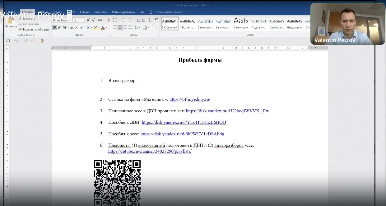This screenshot has width=386, height=206.
Task: Toggle underline (Ч) formatting
Action: pyautogui.click(x=64, y=27)
